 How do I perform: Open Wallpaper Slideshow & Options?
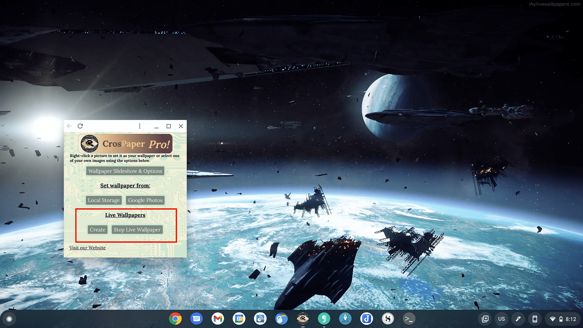(x=125, y=171)
